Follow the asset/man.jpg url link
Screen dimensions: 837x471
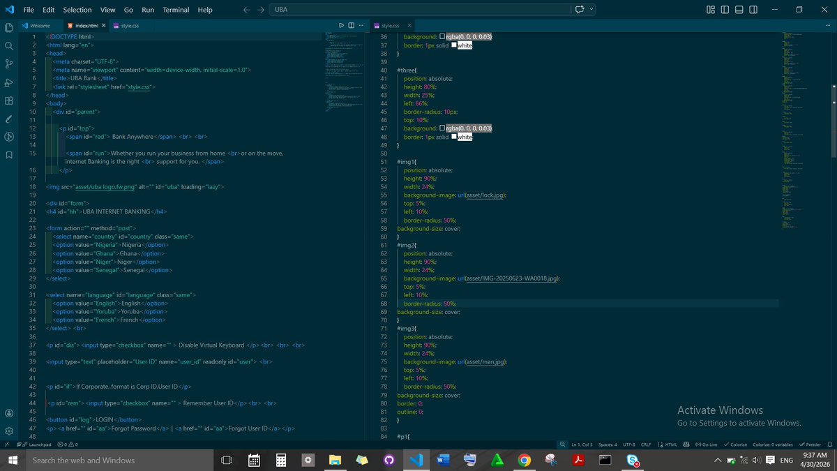click(x=485, y=362)
